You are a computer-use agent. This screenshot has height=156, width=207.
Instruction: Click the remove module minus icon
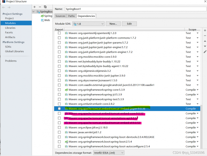[40, 7]
